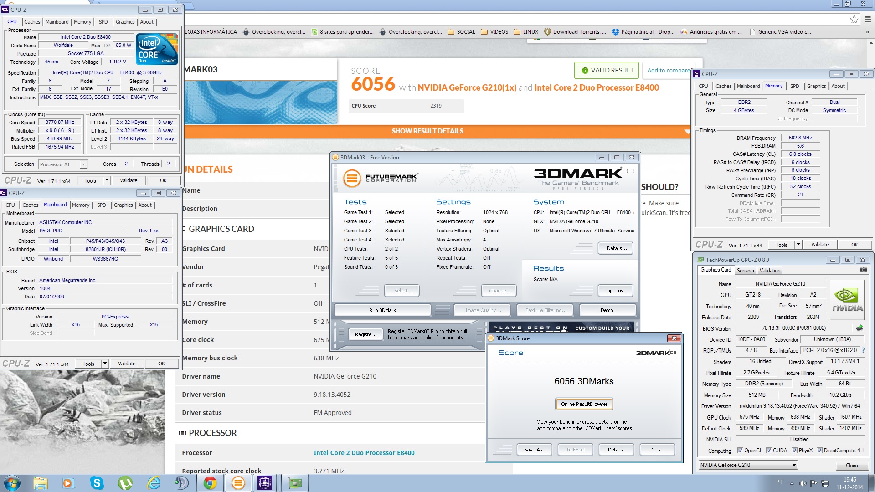Click the Futuremark Corporation logo
The width and height of the screenshot is (875, 492).
[380, 178]
